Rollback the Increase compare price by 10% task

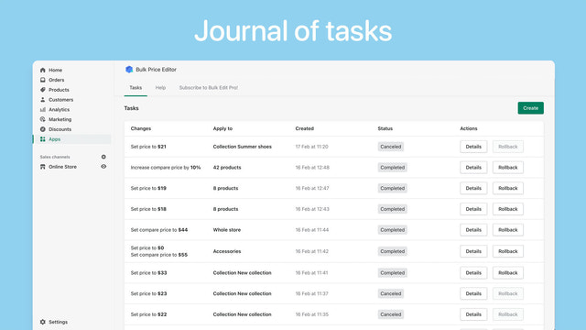click(x=508, y=167)
